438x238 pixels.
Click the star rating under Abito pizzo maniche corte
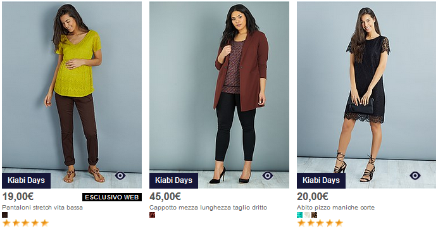click(x=320, y=223)
